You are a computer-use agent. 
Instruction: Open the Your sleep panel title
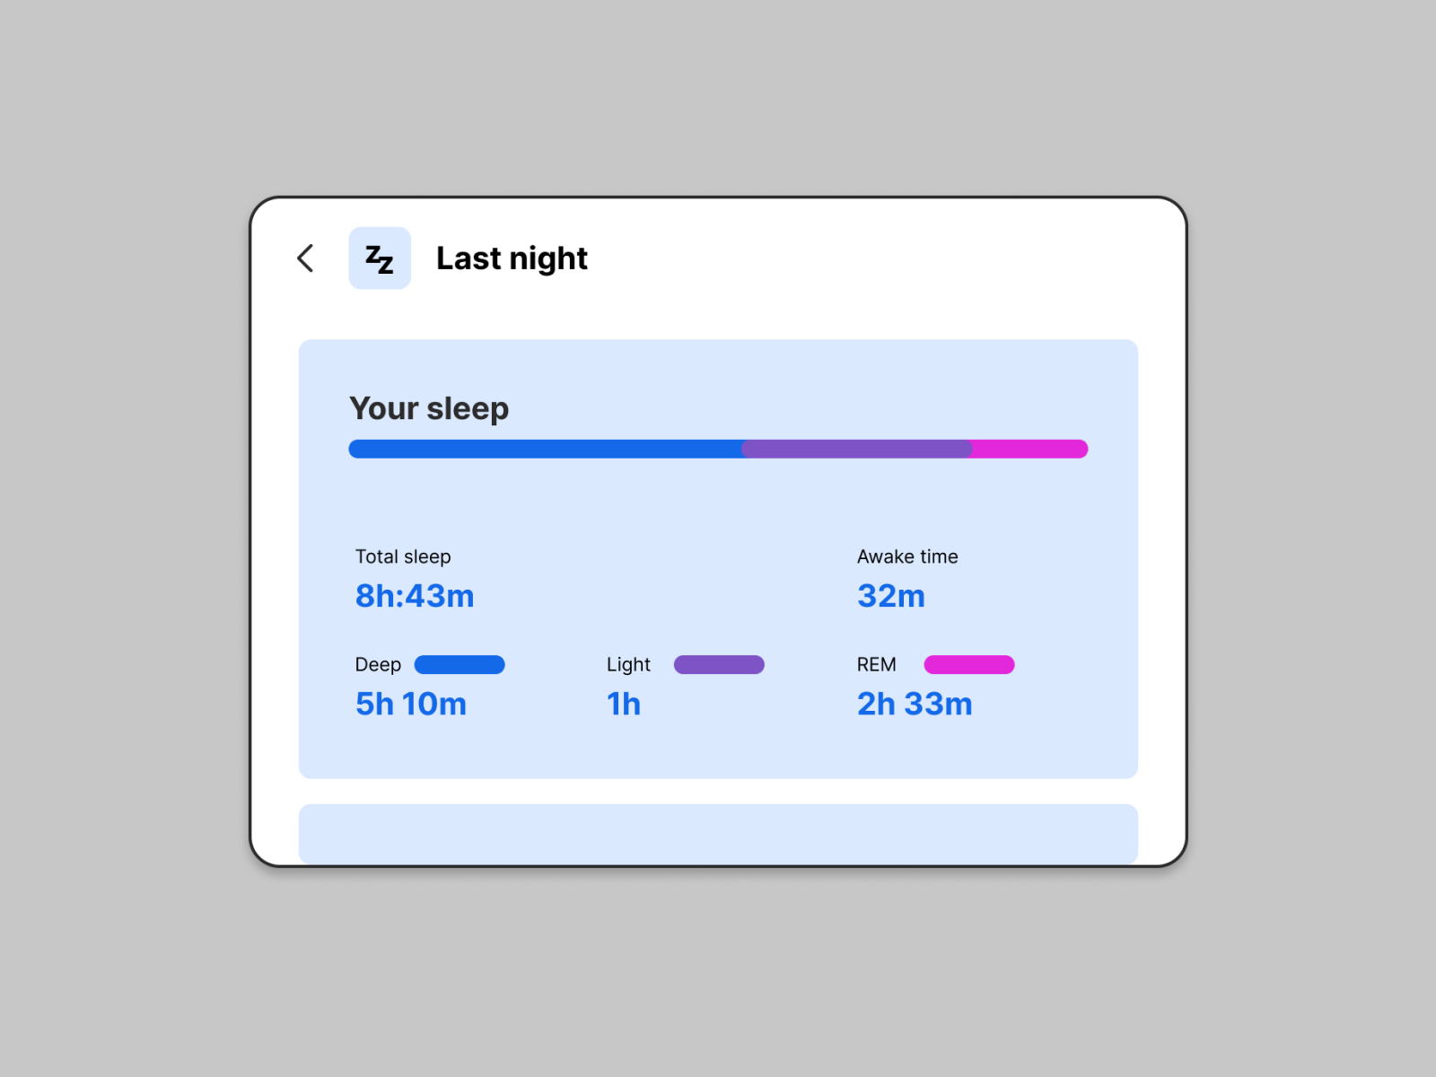tap(429, 408)
